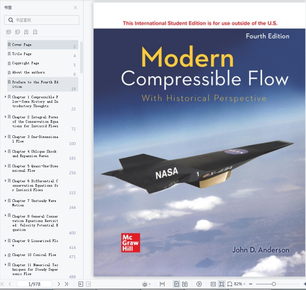Screen dimensions: 306x290
Task: Go forward to the next view
Action: click(x=88, y=284)
